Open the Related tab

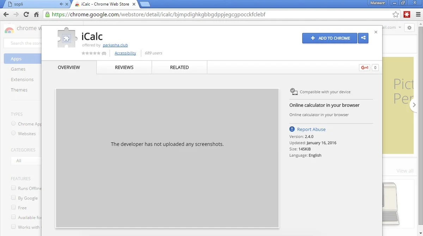(x=179, y=67)
